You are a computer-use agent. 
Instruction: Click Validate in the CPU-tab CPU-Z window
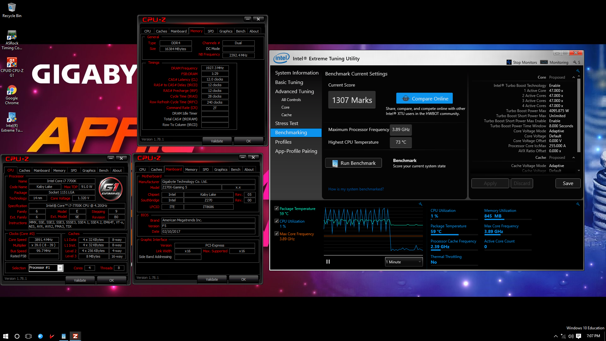pos(80,280)
